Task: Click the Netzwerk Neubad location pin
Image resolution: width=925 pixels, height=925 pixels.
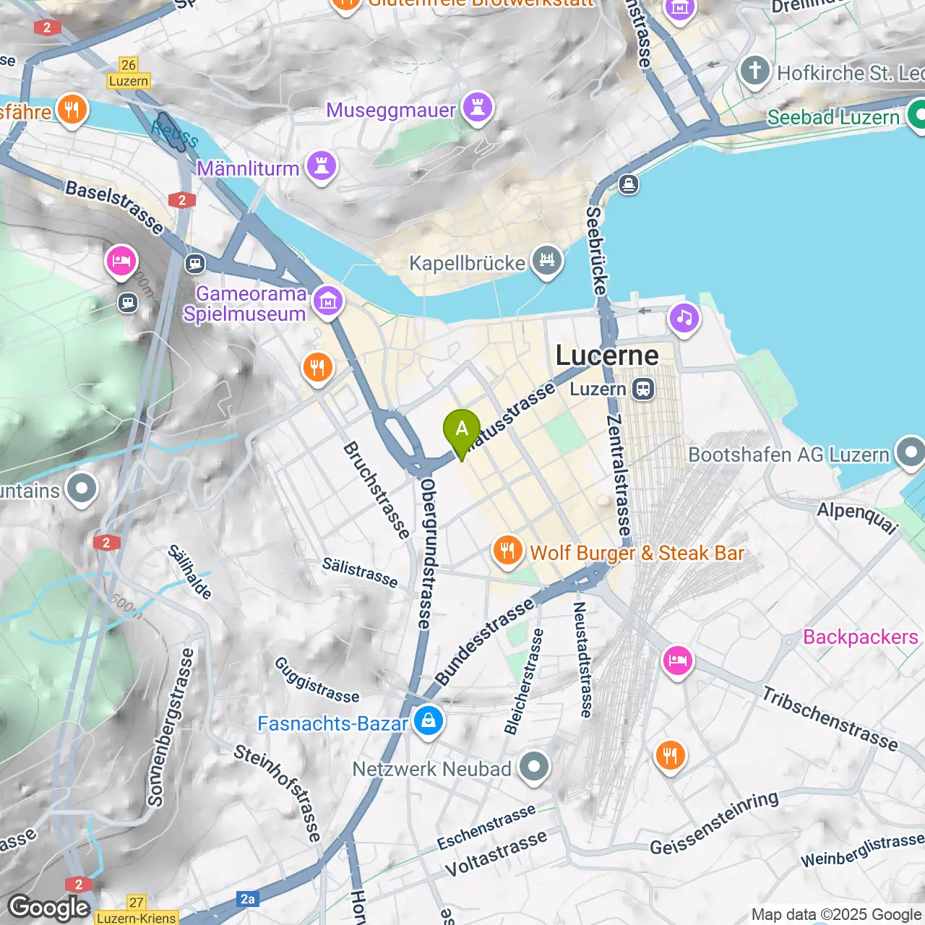Action: (x=534, y=767)
